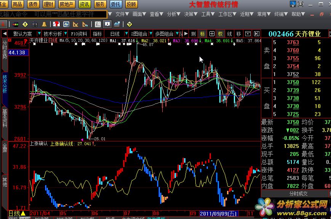
Task: Toggle the 移 move button
Action: pos(238,34)
